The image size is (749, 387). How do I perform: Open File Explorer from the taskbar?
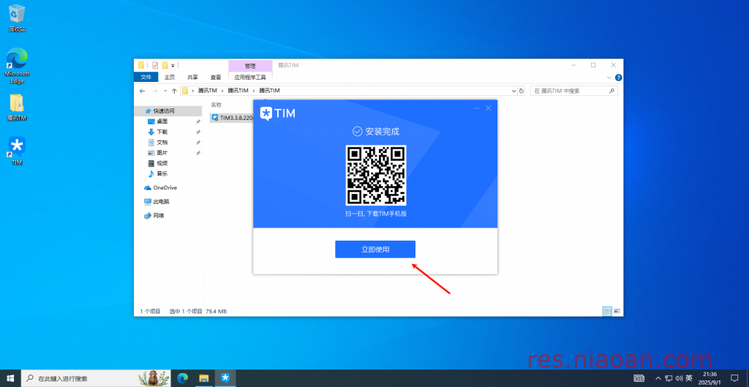coord(204,378)
